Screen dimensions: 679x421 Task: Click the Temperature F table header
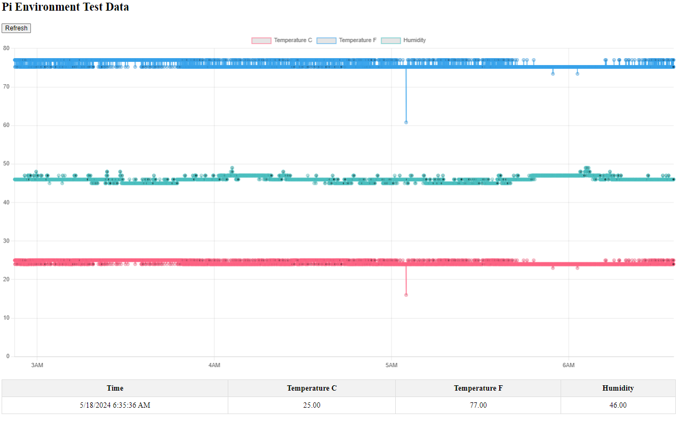coord(478,388)
